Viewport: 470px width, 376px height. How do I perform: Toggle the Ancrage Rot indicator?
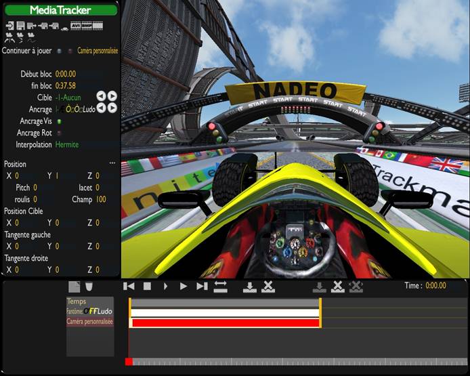click(60, 133)
